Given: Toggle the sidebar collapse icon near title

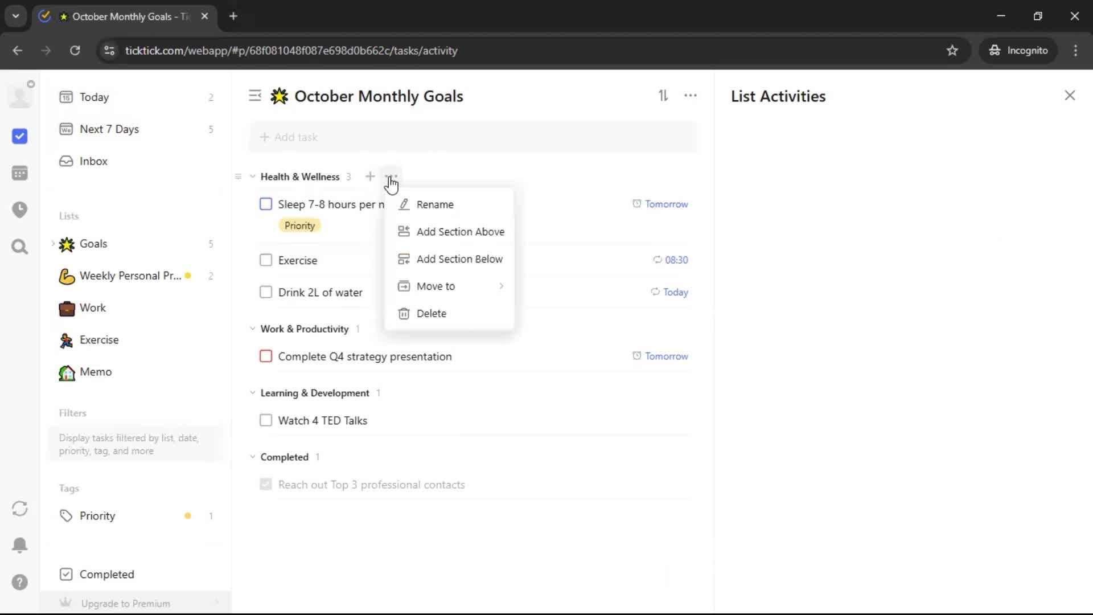Looking at the screenshot, I should point(255,96).
